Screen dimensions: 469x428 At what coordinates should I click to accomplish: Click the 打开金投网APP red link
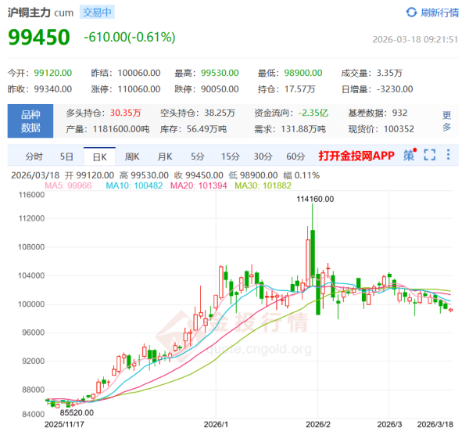point(356,156)
